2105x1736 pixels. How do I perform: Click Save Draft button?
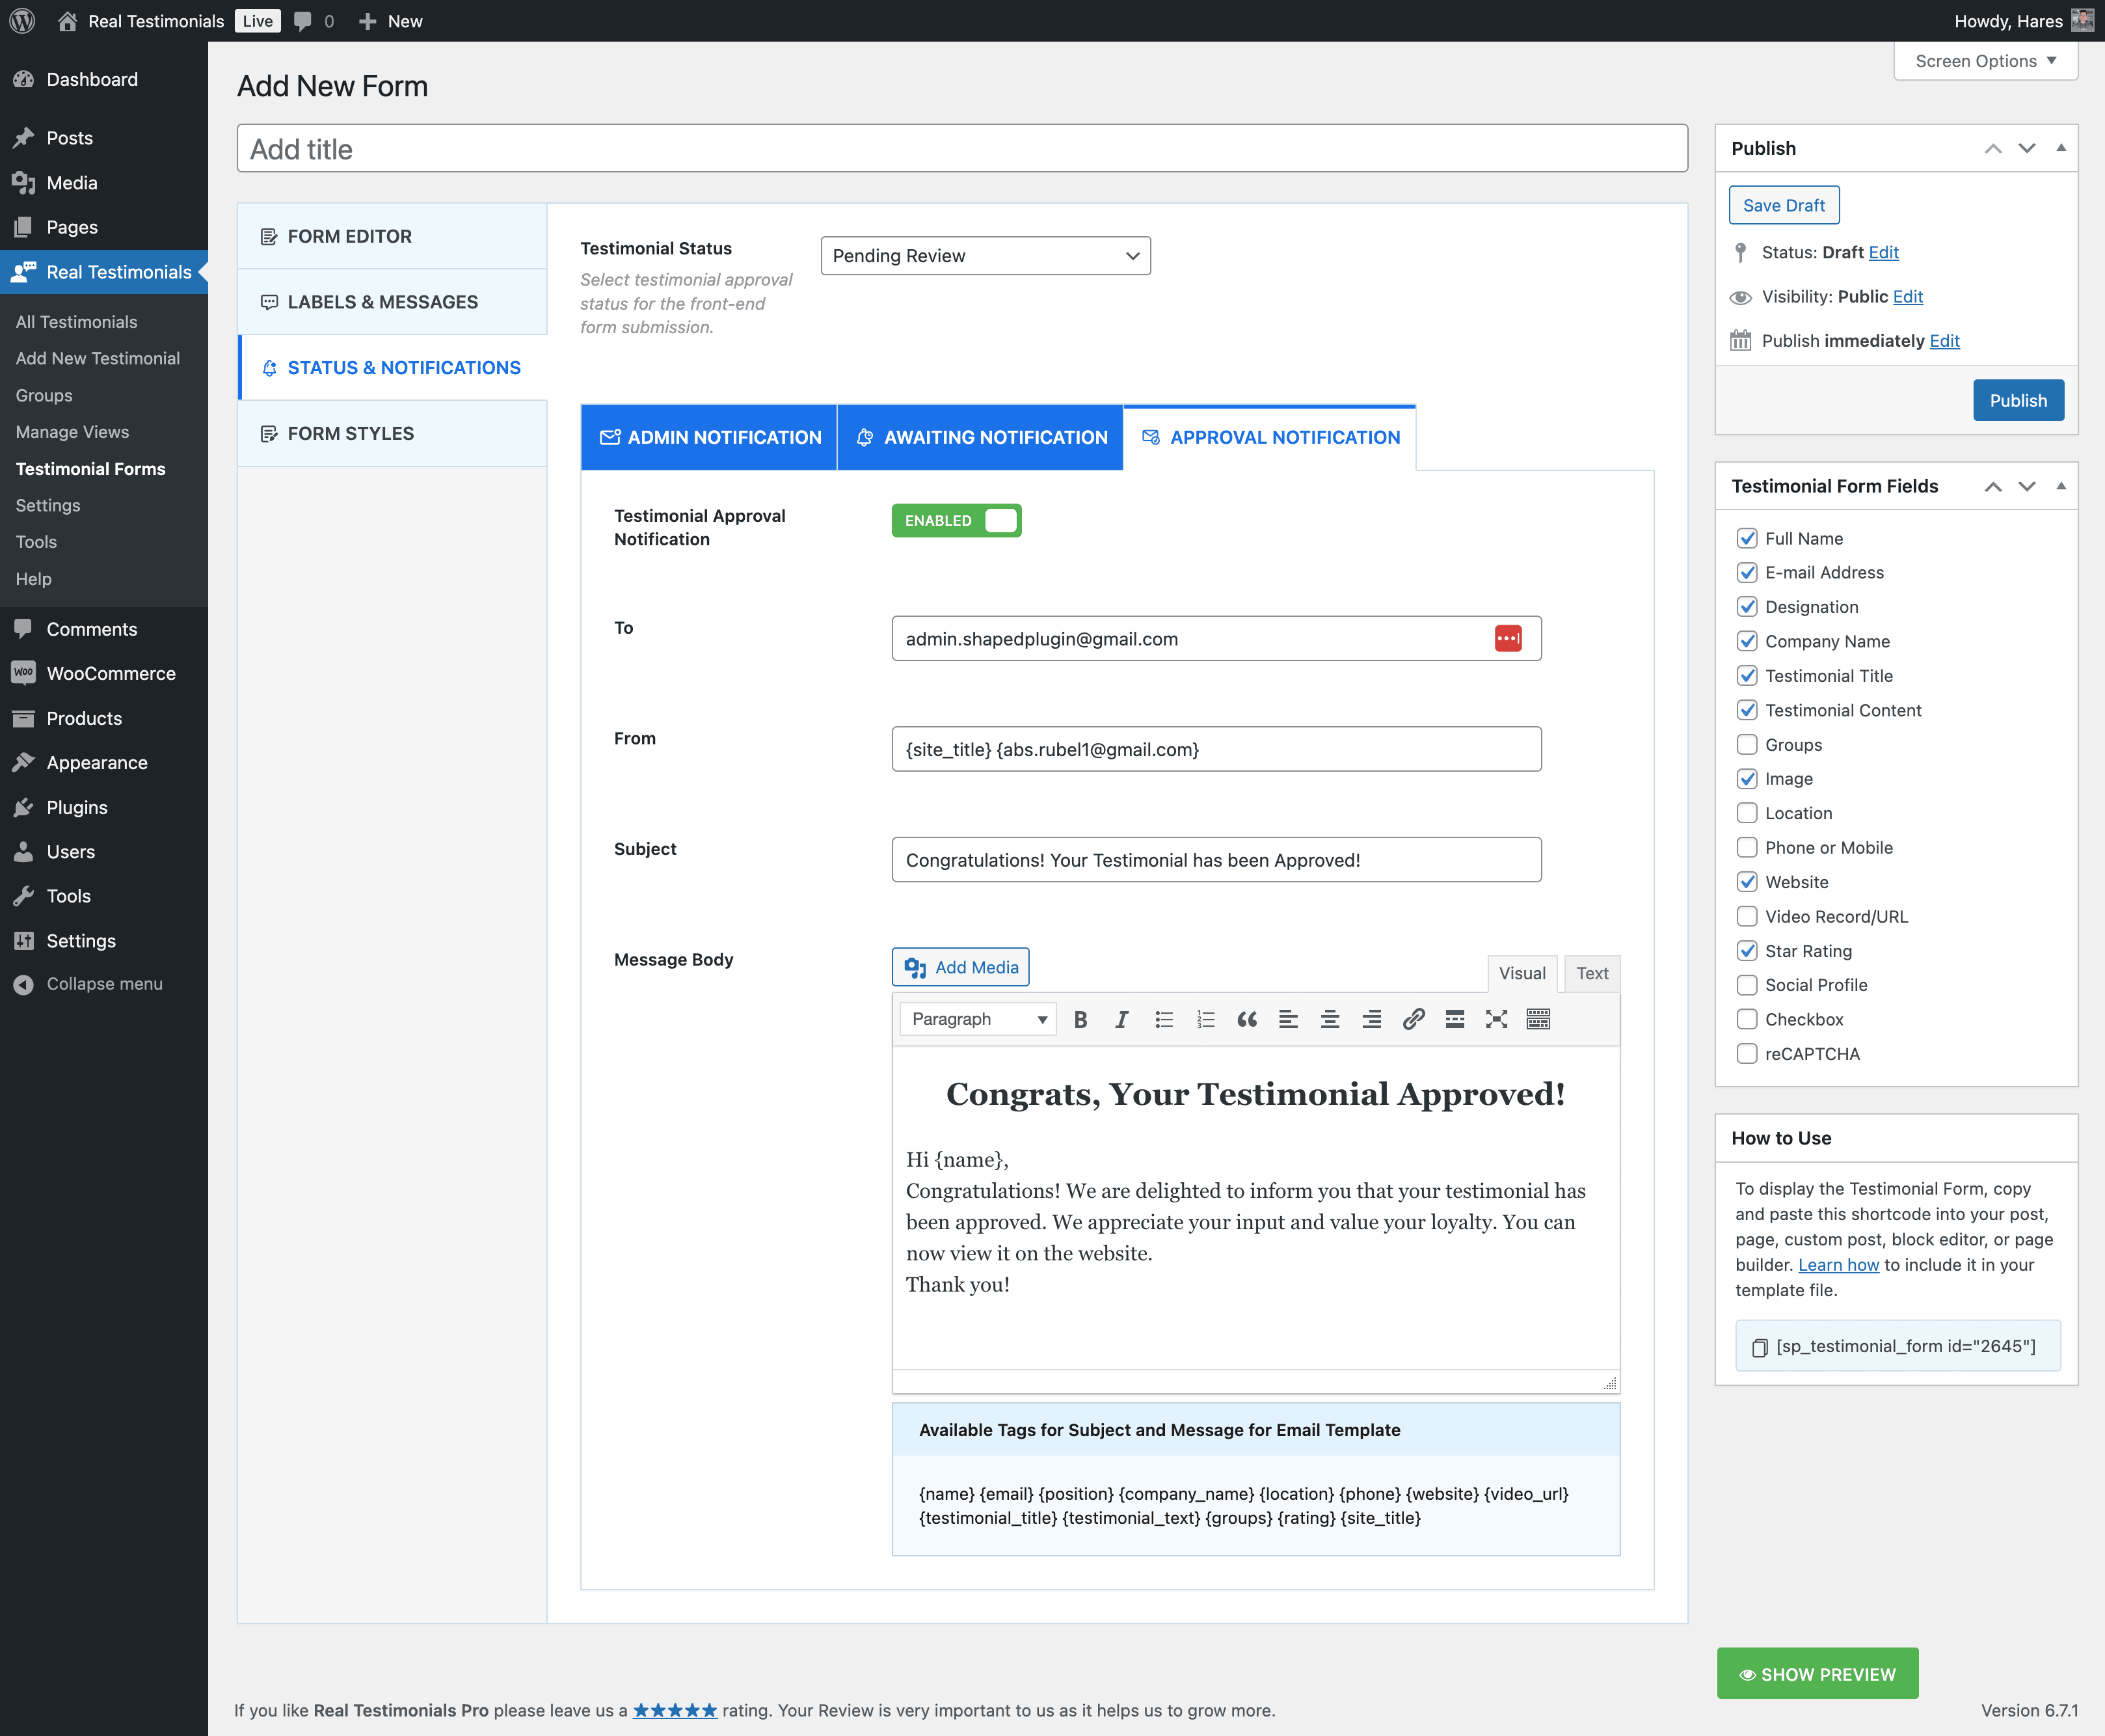[x=1783, y=205]
